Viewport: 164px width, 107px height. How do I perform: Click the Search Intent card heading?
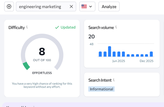pyautogui.click(x=100, y=80)
